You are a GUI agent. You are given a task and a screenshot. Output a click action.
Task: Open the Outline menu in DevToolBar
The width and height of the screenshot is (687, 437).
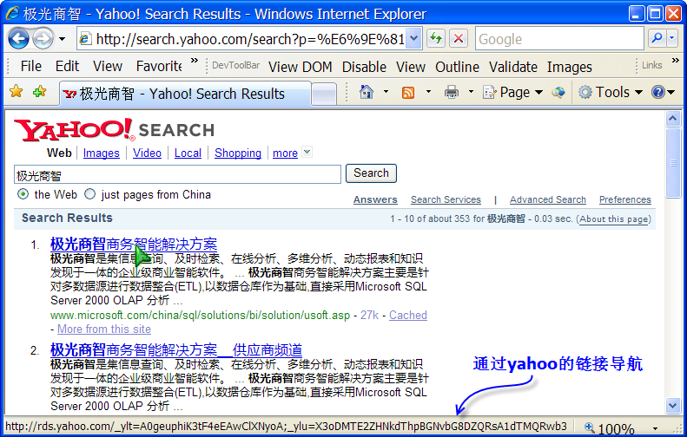coord(457,67)
